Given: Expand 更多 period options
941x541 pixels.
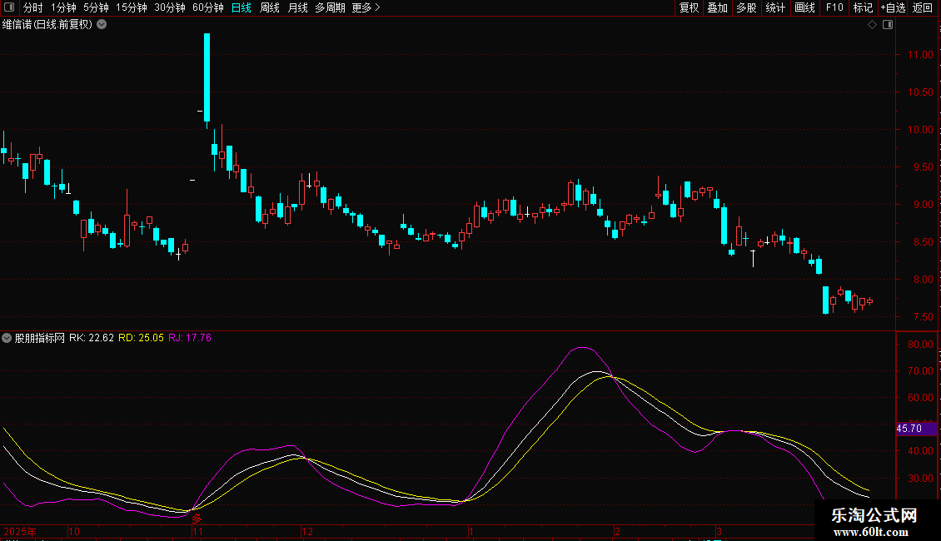Looking at the screenshot, I should (366, 7).
